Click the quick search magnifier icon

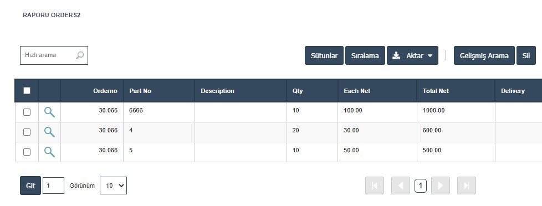pyautogui.click(x=80, y=55)
